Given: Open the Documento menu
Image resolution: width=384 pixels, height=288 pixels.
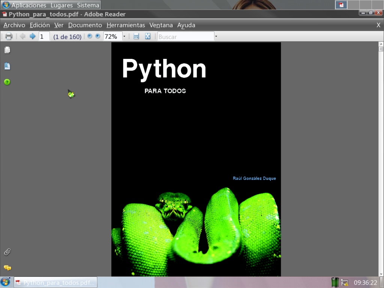Looking at the screenshot, I should coord(85,25).
